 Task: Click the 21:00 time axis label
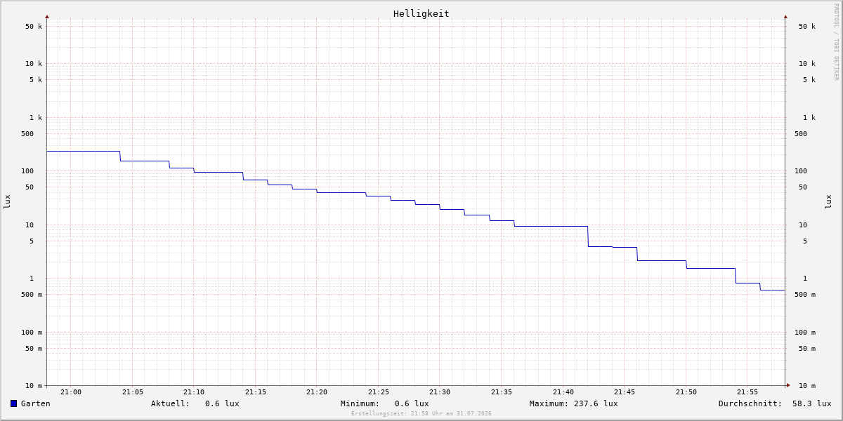(71, 392)
